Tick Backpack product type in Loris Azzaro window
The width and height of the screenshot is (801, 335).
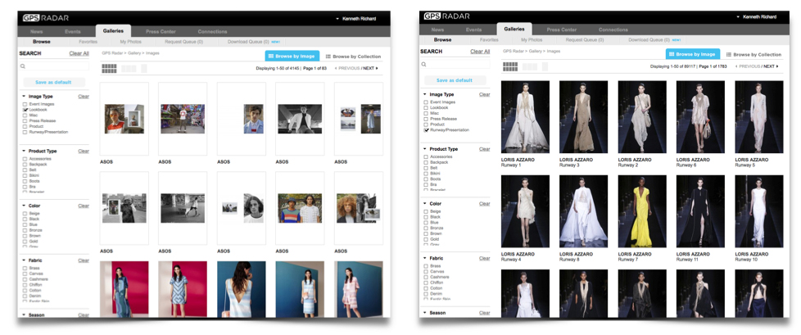426,162
